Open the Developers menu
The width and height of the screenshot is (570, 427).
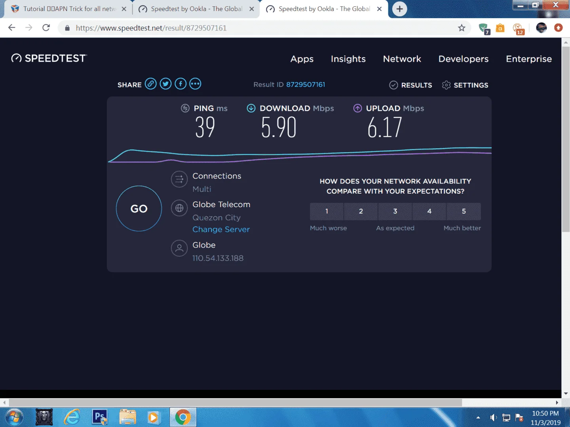click(464, 59)
